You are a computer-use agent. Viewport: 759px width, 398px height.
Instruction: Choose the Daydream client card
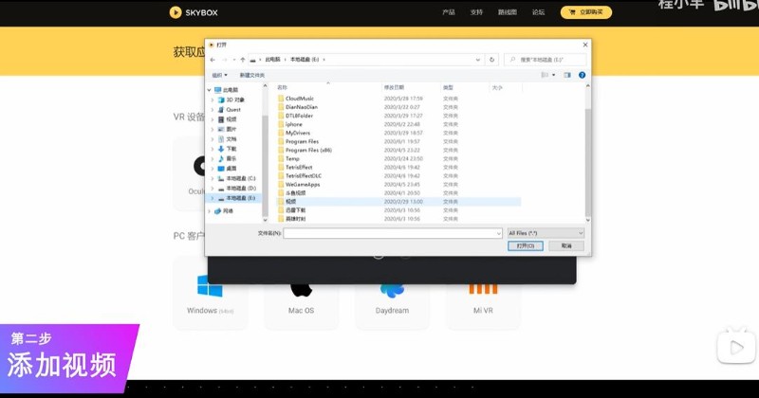click(392, 293)
